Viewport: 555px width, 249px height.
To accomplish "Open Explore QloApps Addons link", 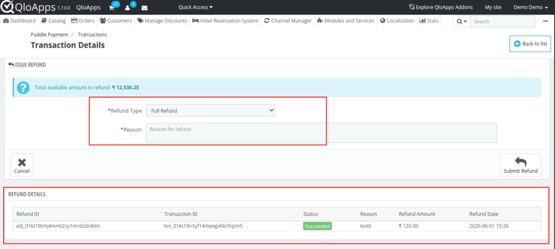I will point(441,7).
